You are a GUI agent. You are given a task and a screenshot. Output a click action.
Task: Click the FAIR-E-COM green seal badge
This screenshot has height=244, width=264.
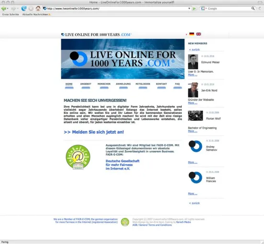(78, 157)
